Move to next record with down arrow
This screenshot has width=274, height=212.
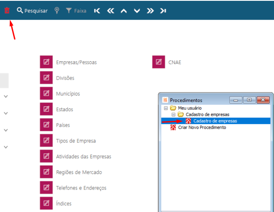137,11
